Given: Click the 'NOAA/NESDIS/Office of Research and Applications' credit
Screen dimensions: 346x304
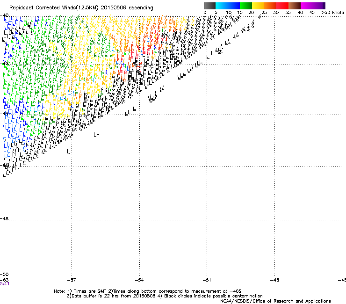Looking at the screenshot, I should [275, 301].
